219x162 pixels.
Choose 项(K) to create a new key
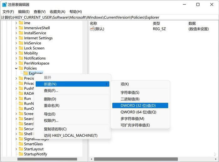[x=140, y=84]
